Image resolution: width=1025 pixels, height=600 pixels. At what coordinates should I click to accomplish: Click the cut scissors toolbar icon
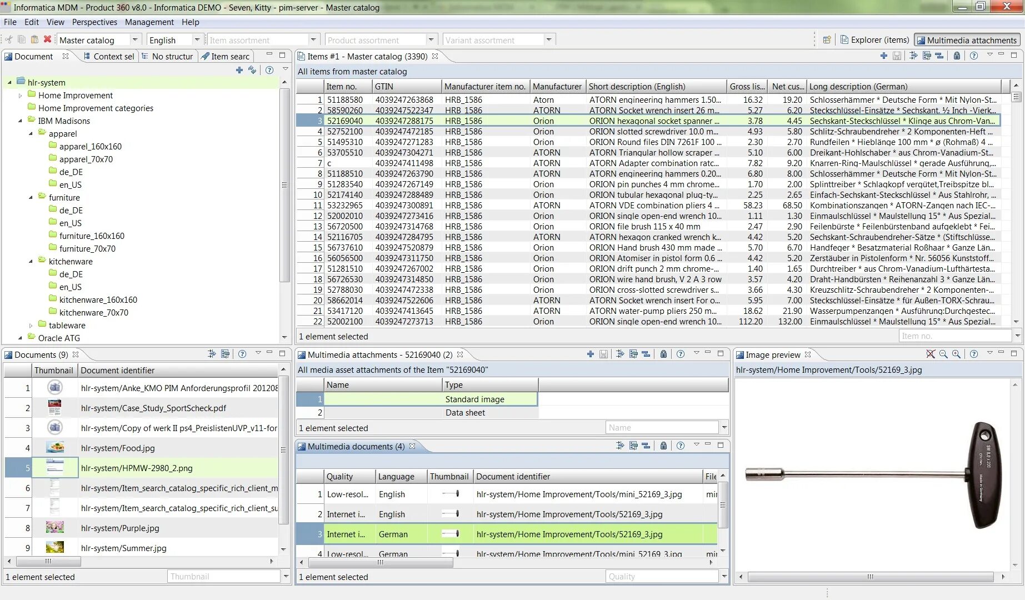point(9,39)
